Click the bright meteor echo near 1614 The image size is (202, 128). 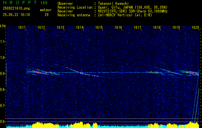79,72
